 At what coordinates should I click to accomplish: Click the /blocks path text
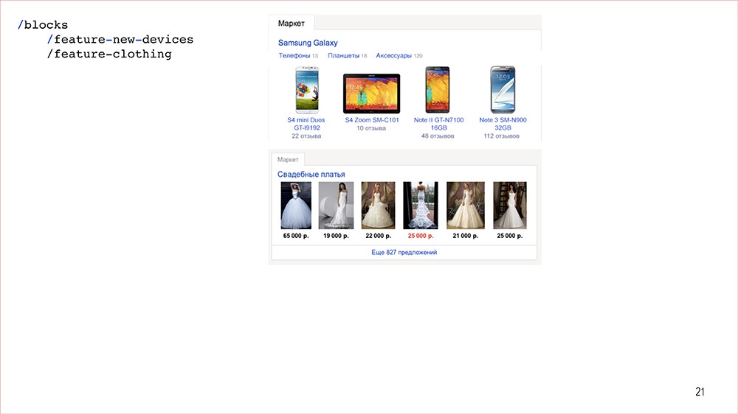coord(42,25)
